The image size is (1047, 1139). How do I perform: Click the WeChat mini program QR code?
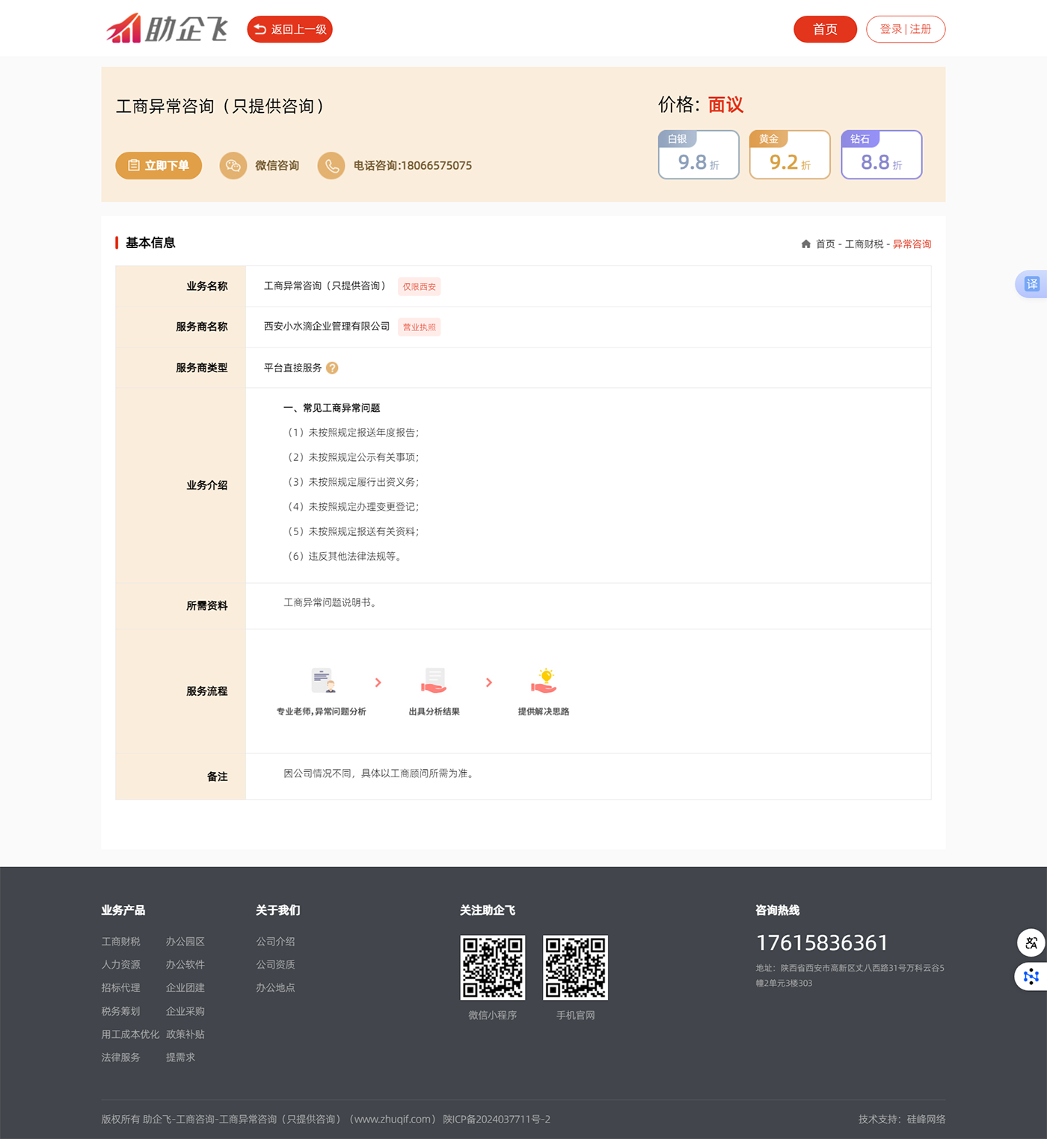click(492, 967)
